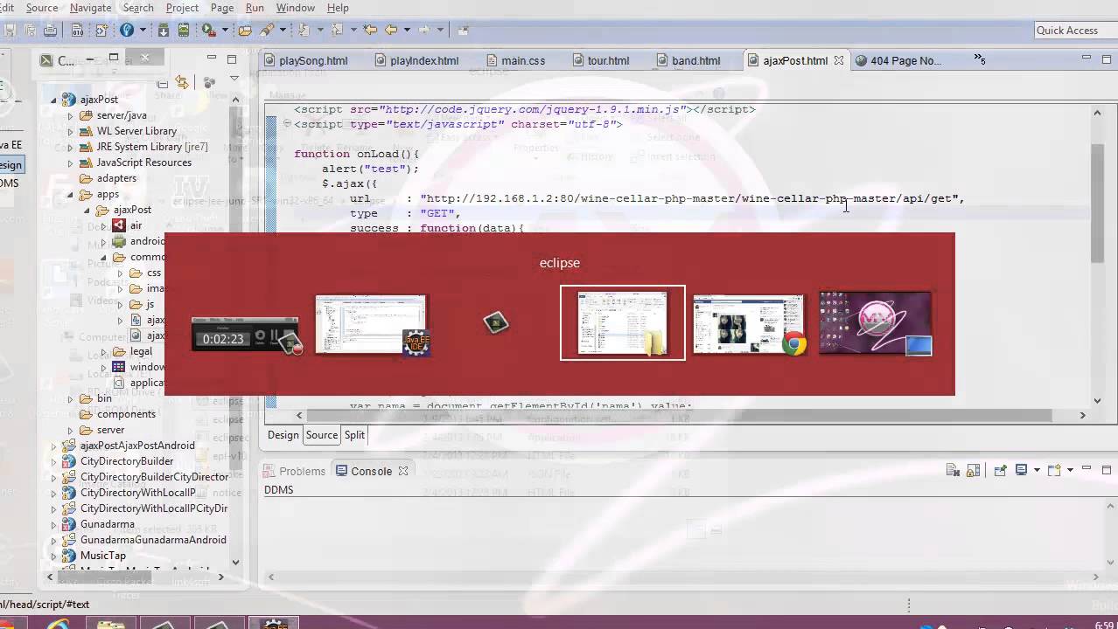Click the Run External Tools icon
This screenshot has height=629, width=1118.
(209, 31)
